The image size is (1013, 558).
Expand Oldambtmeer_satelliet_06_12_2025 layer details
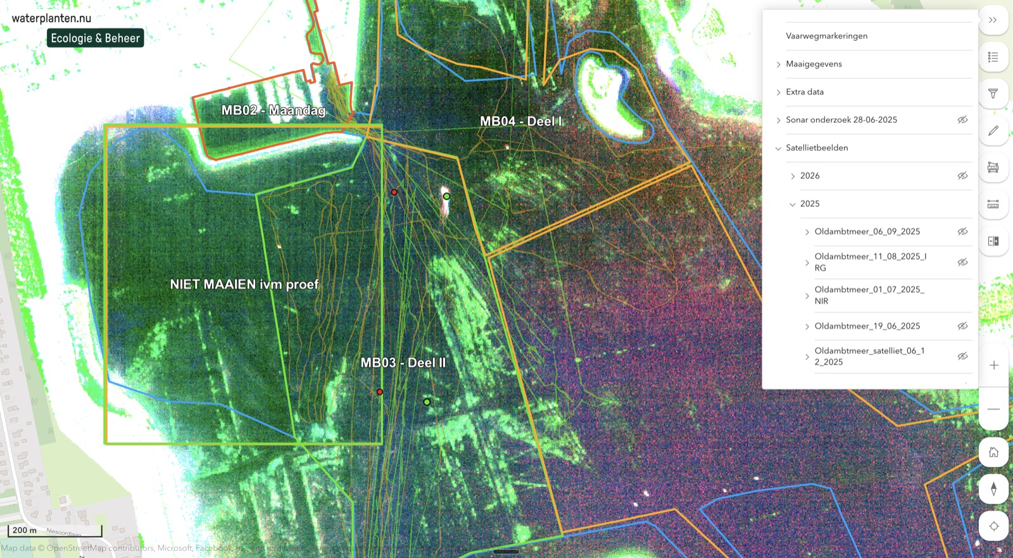tap(807, 357)
